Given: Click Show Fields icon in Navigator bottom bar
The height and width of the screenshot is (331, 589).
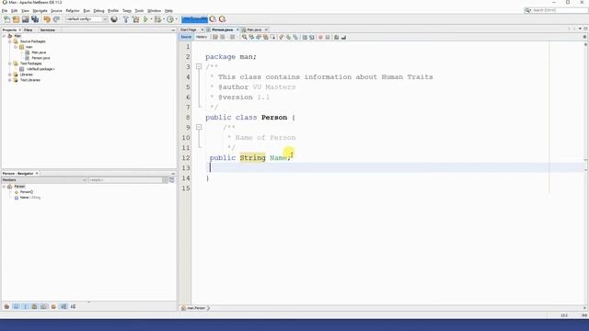Looking at the screenshot, I should pyautogui.click(x=16, y=306).
